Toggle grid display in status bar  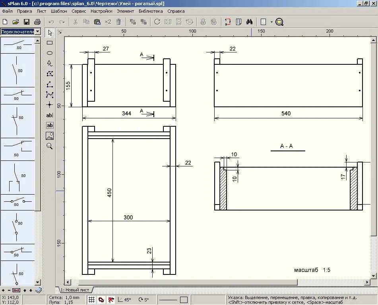pos(91,300)
